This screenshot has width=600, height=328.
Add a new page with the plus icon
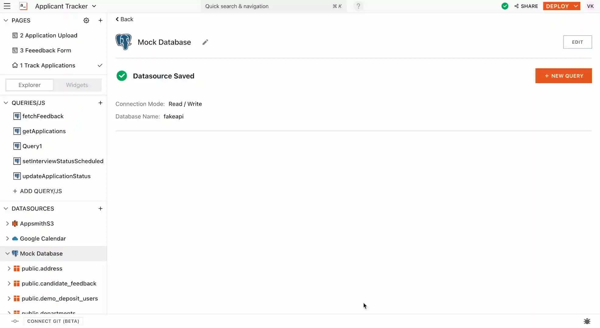[100, 20]
